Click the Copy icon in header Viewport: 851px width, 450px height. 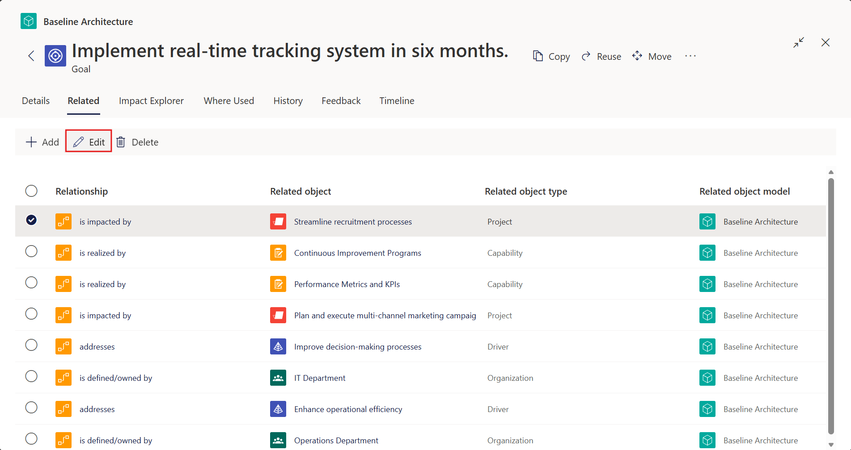[538, 56]
